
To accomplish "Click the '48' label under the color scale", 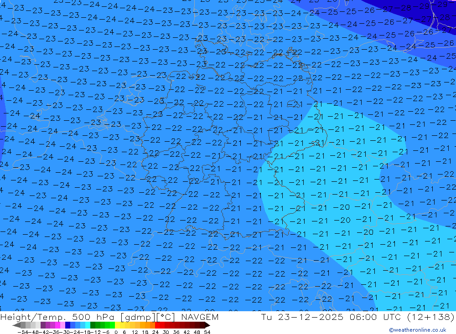I will pos(197,332).
